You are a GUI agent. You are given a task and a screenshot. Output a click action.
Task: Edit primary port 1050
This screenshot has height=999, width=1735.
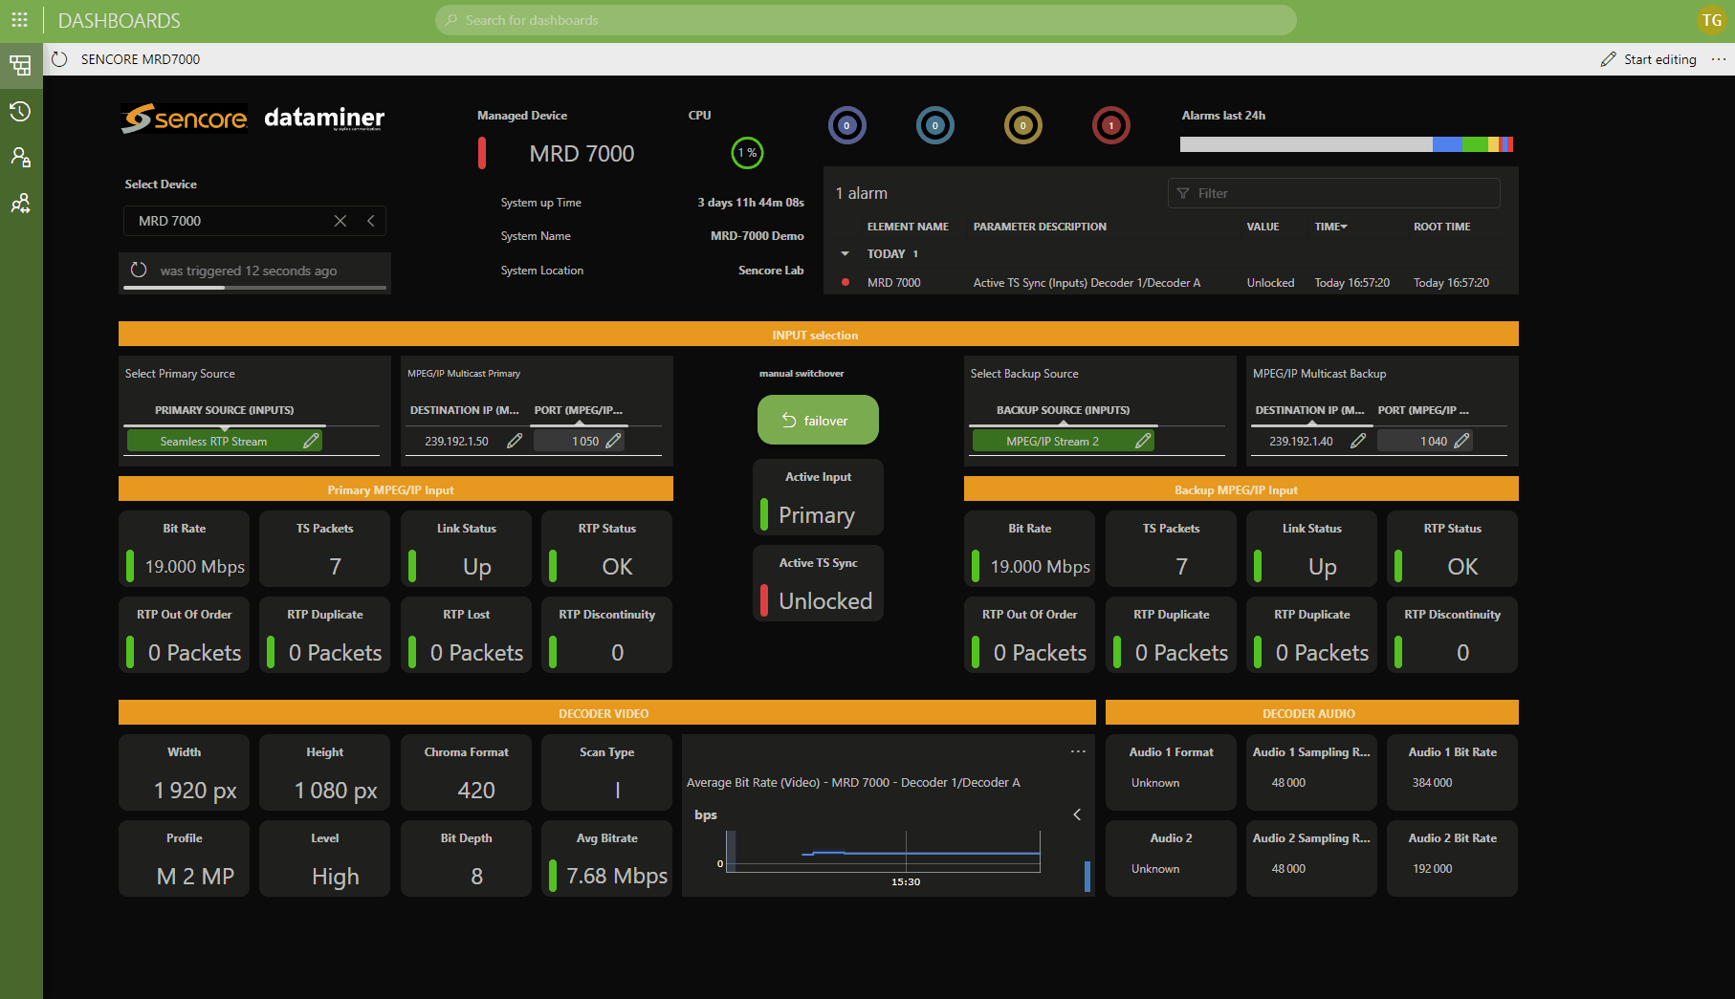click(614, 441)
